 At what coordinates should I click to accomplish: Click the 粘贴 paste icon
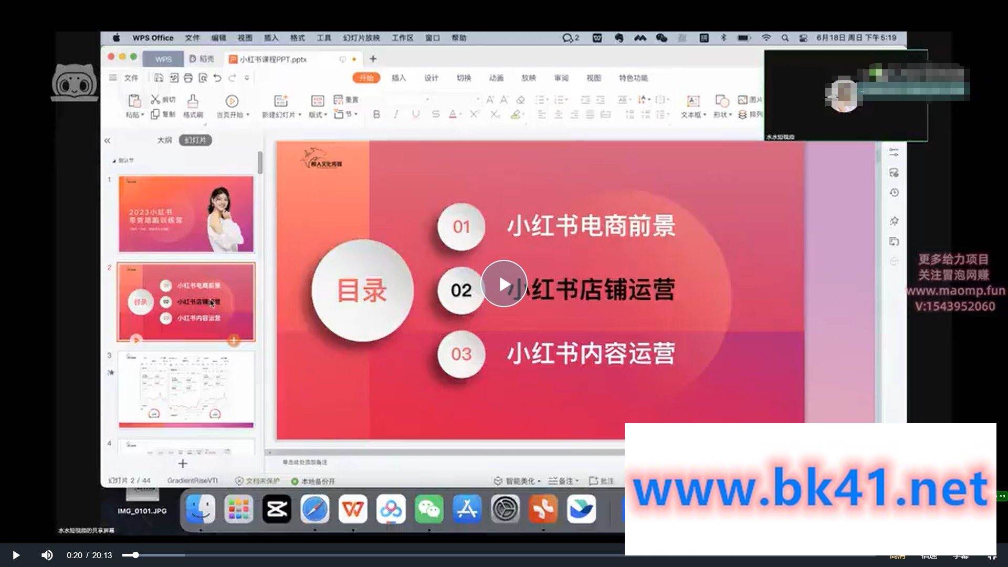click(x=134, y=100)
